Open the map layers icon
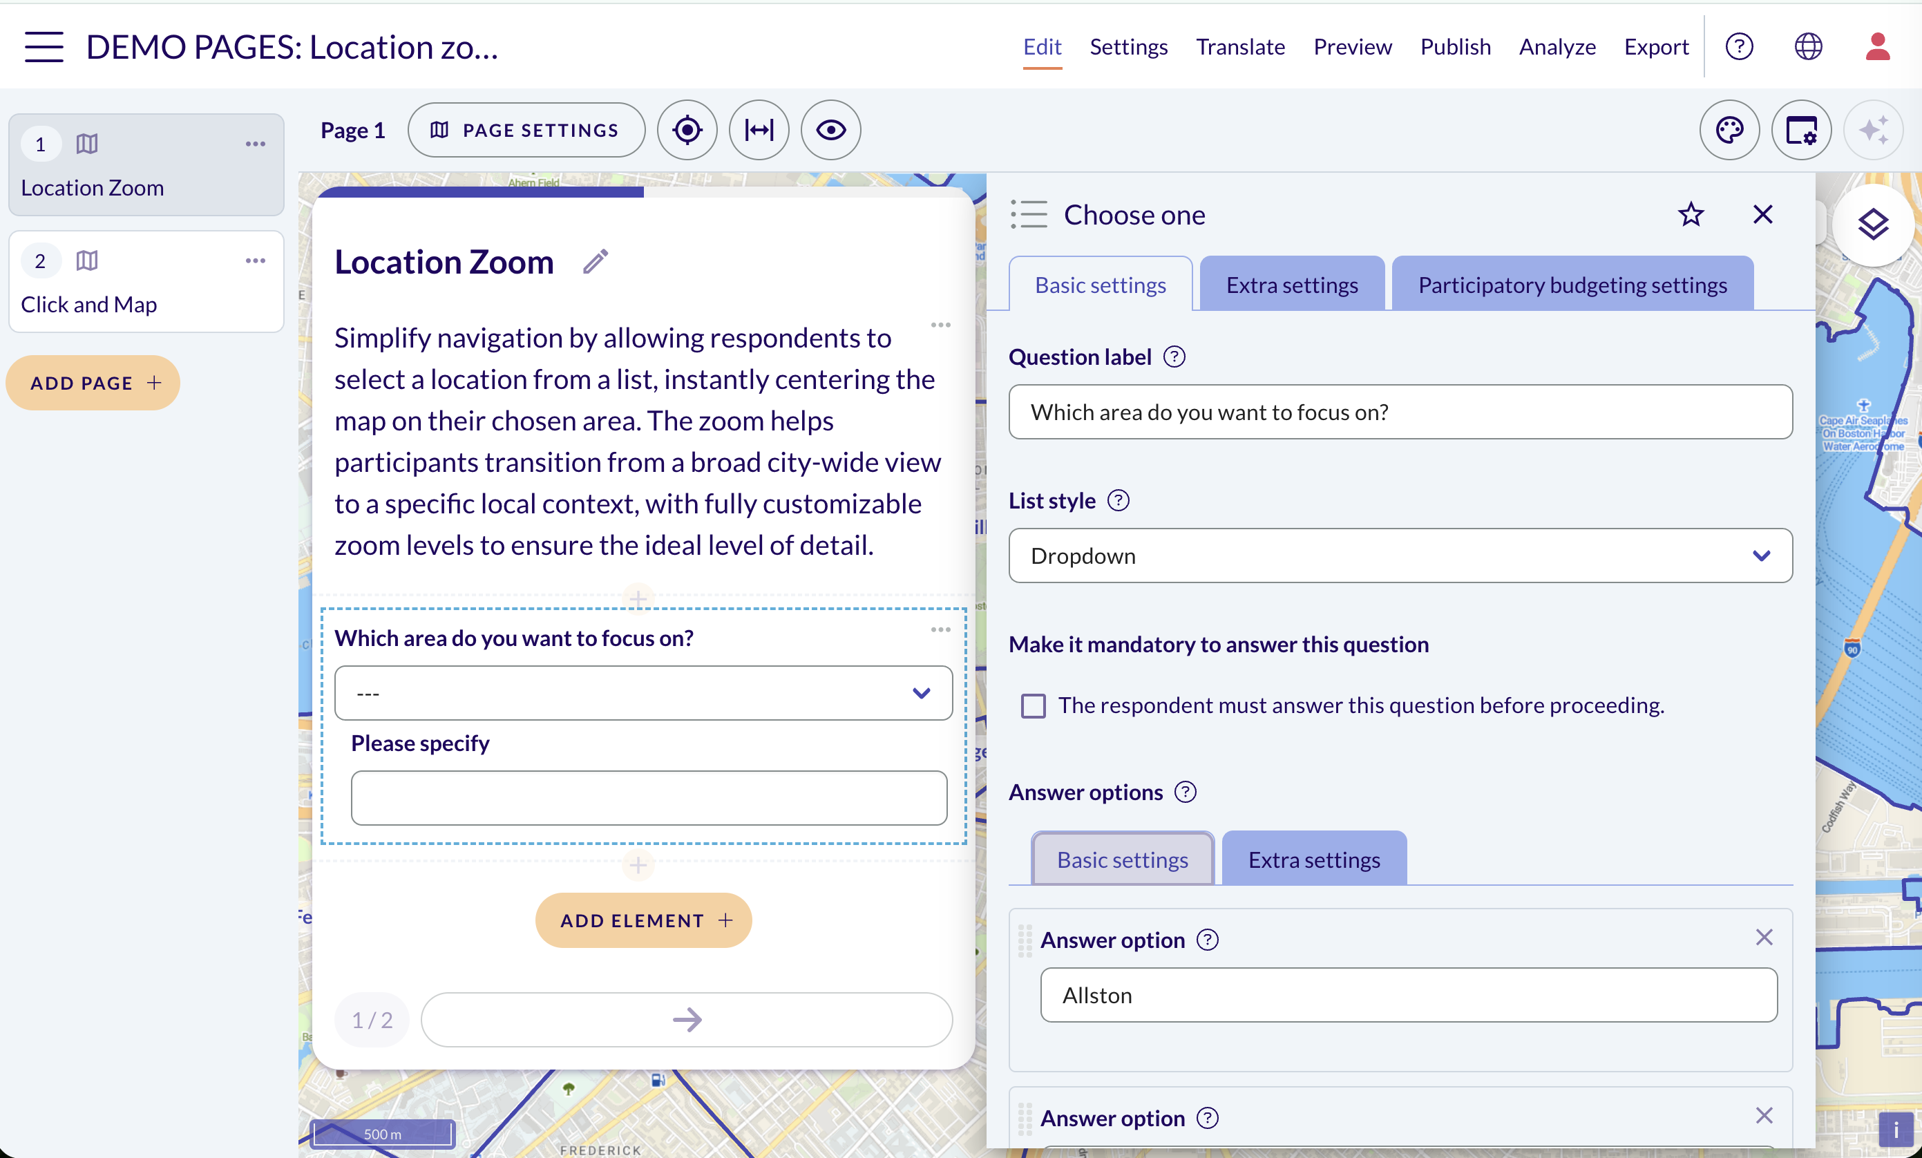The height and width of the screenshot is (1158, 1922). (x=1872, y=225)
